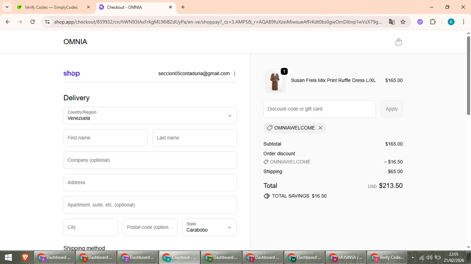Open the Windows Start menu
This screenshot has width=471, height=264.
(8, 257)
